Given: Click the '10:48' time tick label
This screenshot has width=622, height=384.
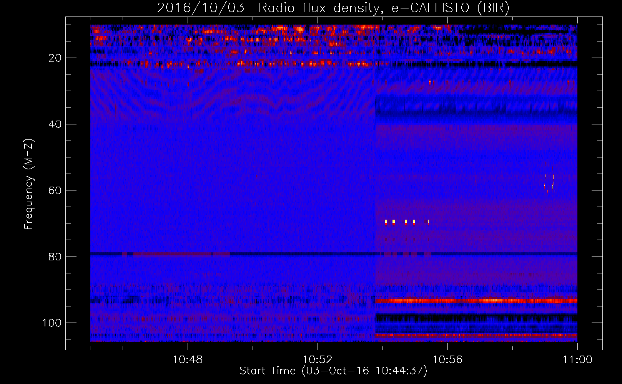Looking at the screenshot, I should [188, 360].
